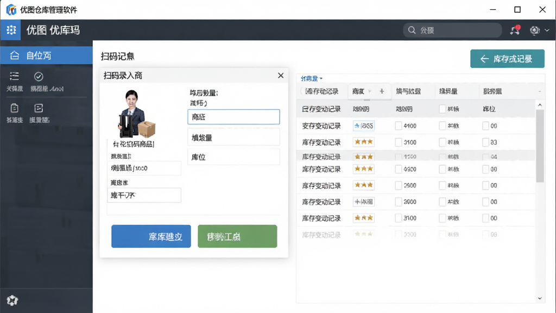Open the grid apps menu icon
The height and width of the screenshot is (313, 556).
tap(11, 30)
